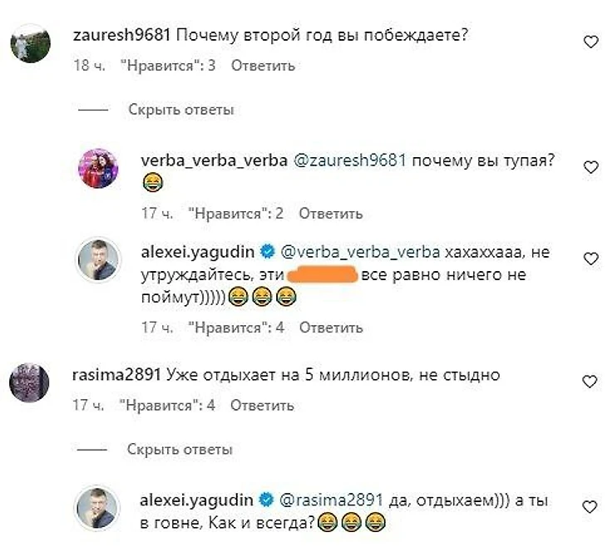Open the @zauresh9681 mention link
The height and width of the screenshot is (547, 607).
tap(350, 160)
